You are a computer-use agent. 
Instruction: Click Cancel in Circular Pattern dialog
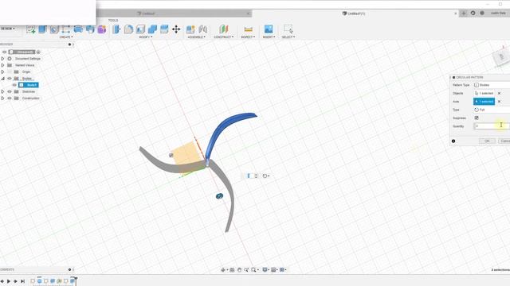pos(504,141)
